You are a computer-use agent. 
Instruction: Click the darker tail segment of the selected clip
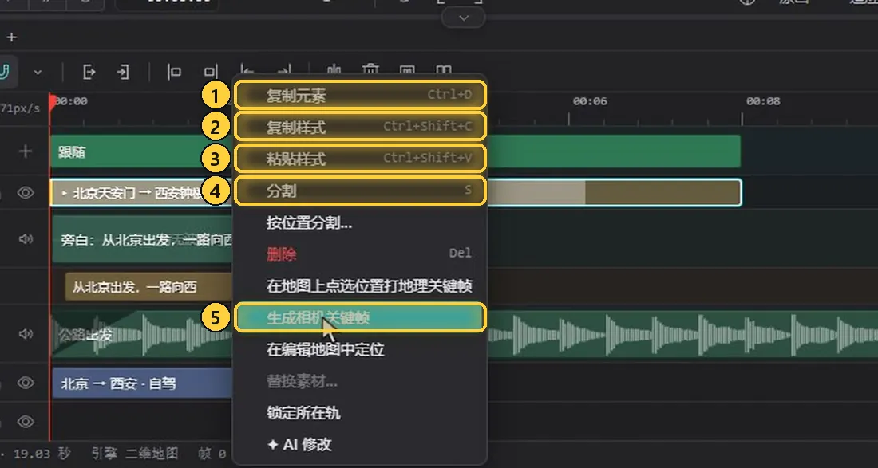click(662, 193)
